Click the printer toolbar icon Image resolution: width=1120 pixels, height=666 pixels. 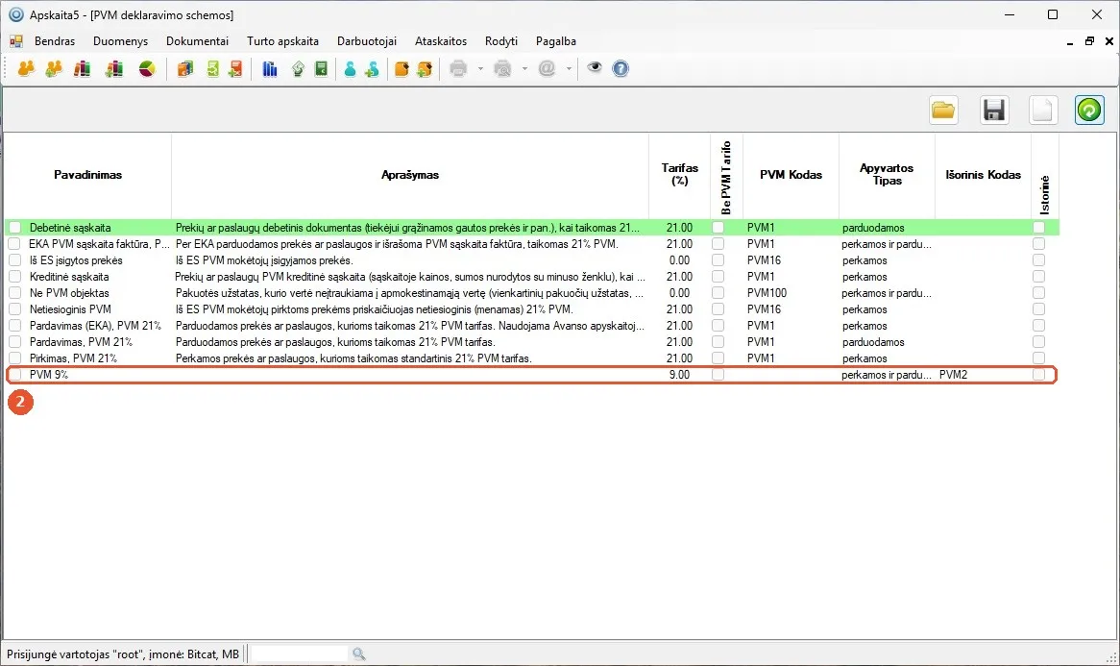[x=458, y=68]
